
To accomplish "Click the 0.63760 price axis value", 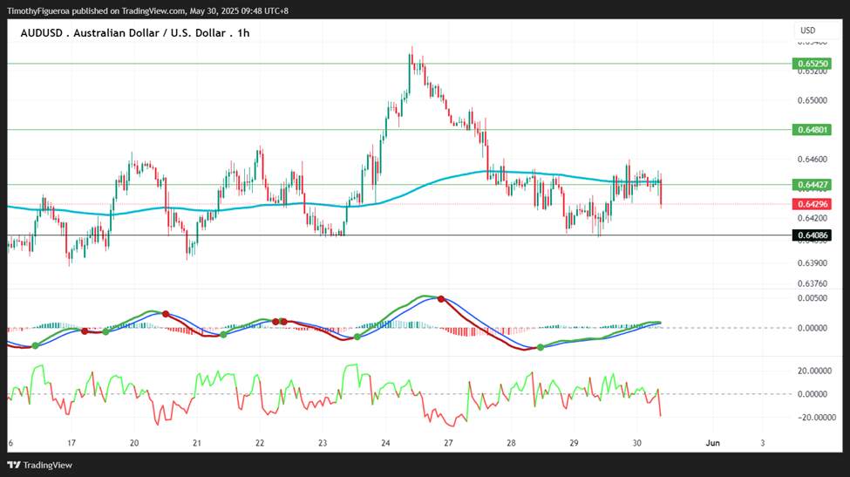I will [812, 283].
